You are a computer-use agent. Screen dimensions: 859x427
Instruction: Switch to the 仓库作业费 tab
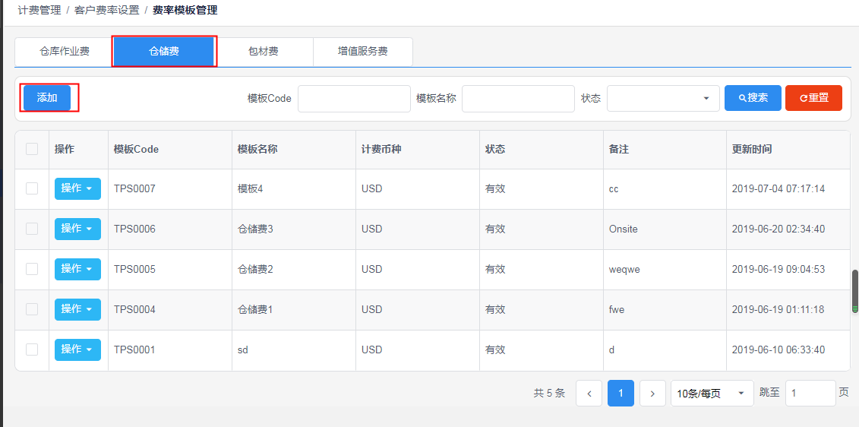tap(64, 52)
